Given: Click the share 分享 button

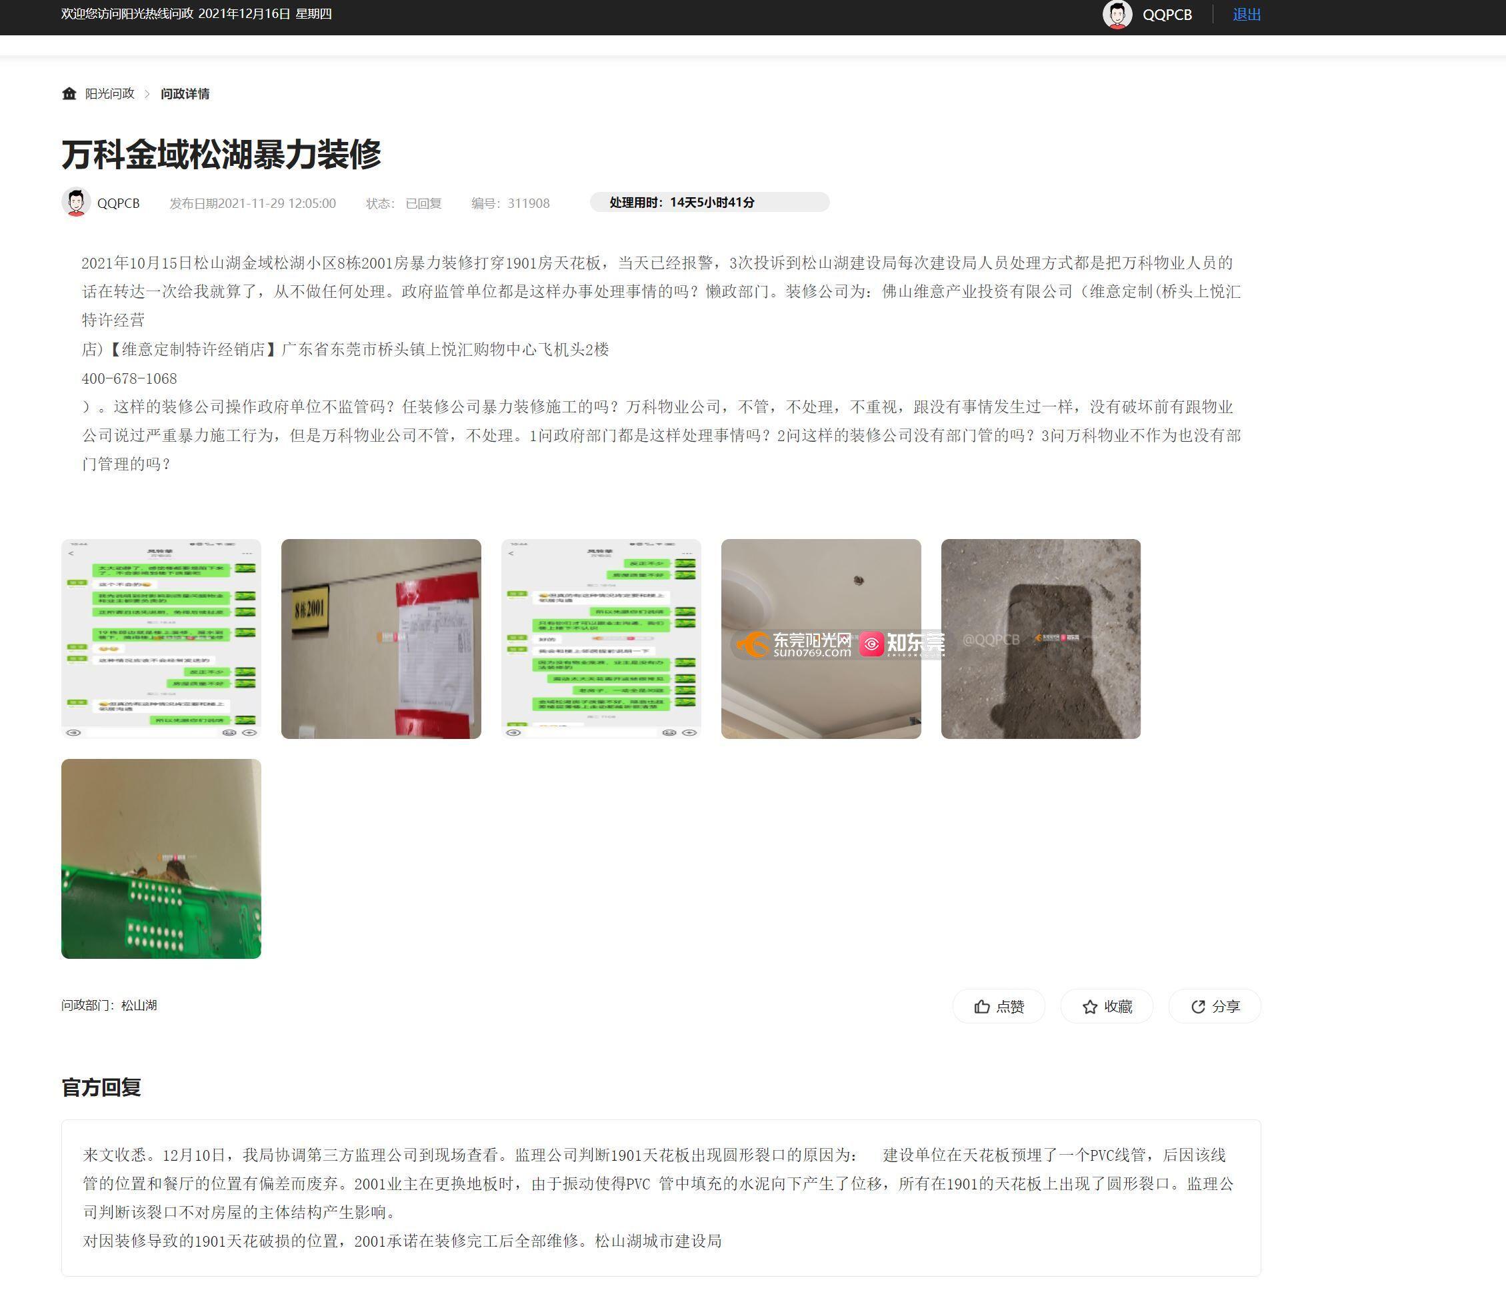Looking at the screenshot, I should click(1215, 1006).
